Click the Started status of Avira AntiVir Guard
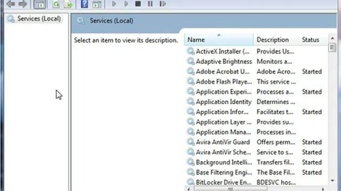 click(312, 142)
